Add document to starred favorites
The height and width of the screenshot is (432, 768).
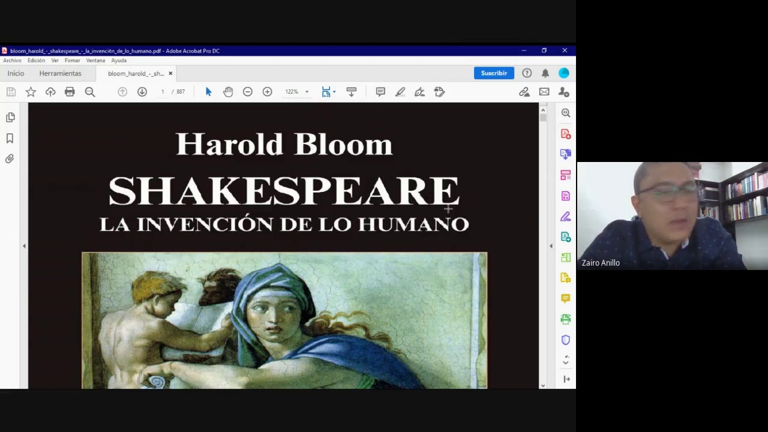(31, 92)
